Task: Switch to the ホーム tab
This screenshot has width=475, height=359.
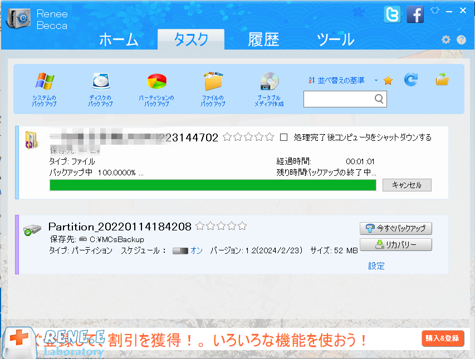Action: tap(119, 40)
